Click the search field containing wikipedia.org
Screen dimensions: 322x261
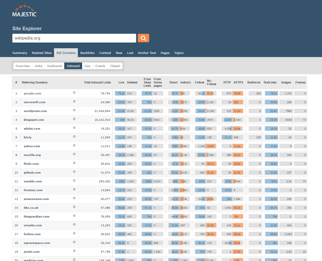[74, 38]
